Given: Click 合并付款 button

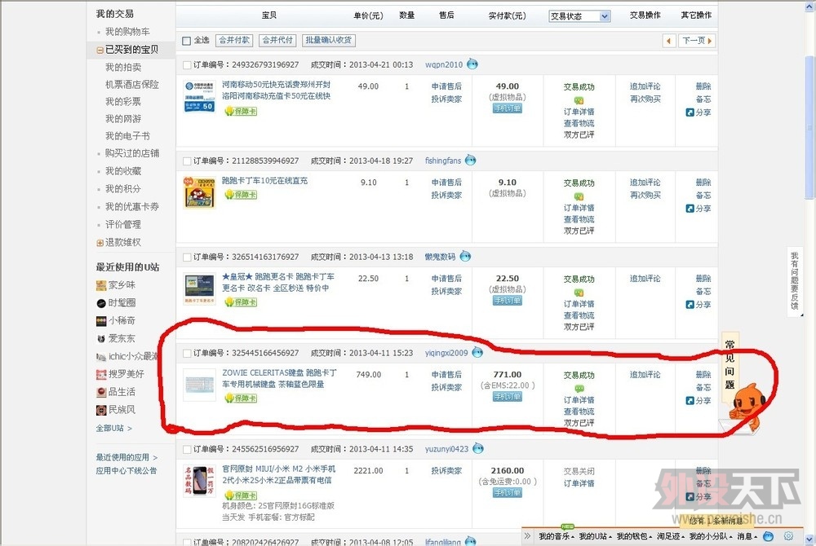Looking at the screenshot, I should 234,40.
